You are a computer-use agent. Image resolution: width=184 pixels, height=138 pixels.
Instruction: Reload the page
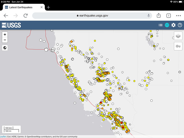coord(25,15)
